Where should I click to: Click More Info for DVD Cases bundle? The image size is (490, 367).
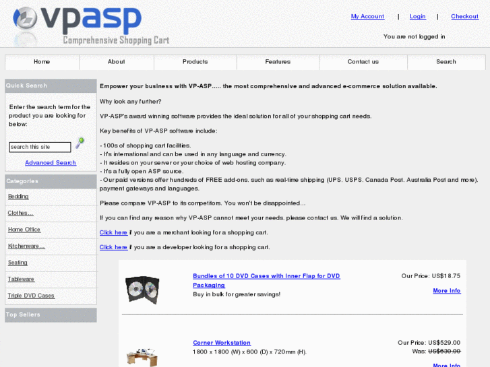pyautogui.click(x=447, y=291)
